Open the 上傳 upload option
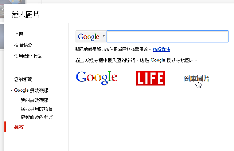This screenshot has height=151, width=234. [x=18, y=34]
